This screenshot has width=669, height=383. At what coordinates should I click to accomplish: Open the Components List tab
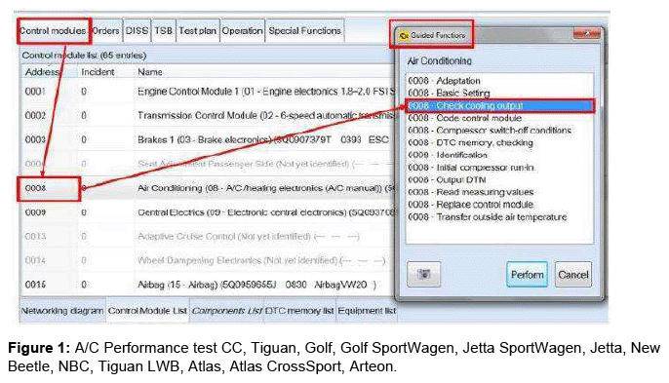pyautogui.click(x=226, y=311)
